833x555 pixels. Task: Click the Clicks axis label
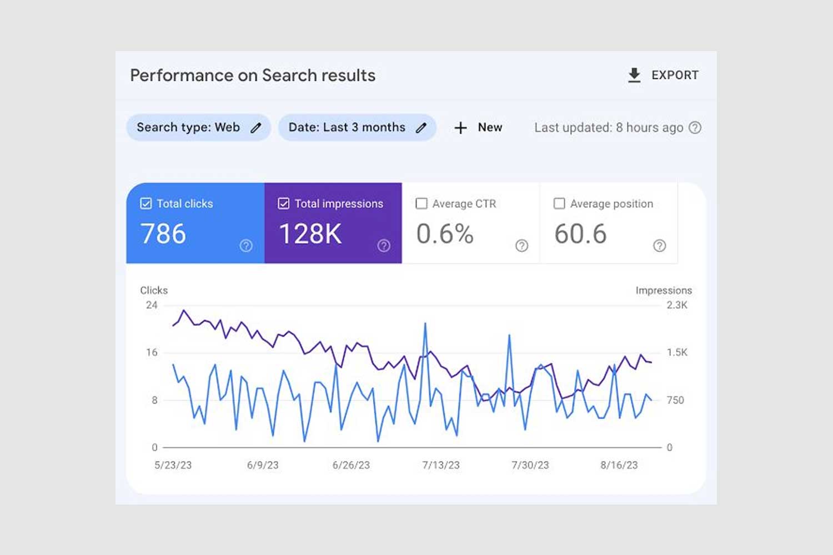coord(154,290)
